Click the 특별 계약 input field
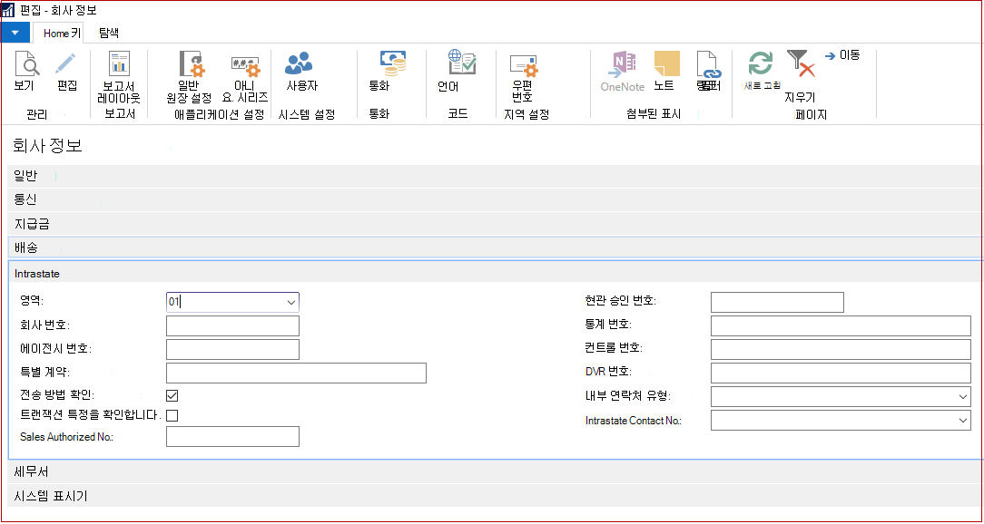Image resolution: width=984 pixels, height=524 pixels. coord(296,373)
